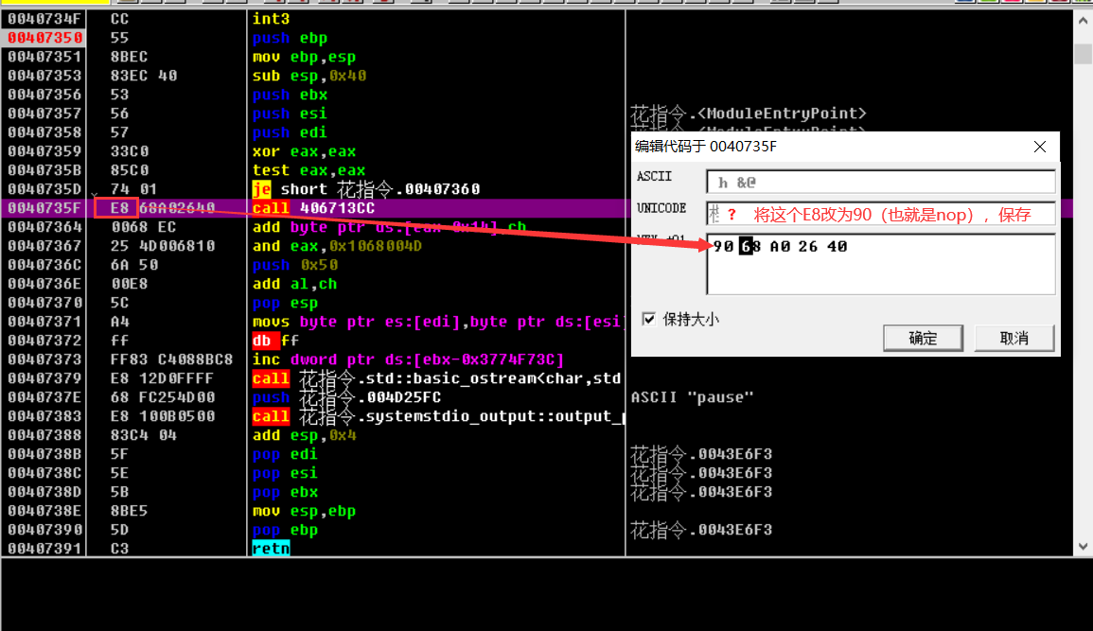Click the disassembly scrollbar thumb
1093x631 pixels.
1083,54
